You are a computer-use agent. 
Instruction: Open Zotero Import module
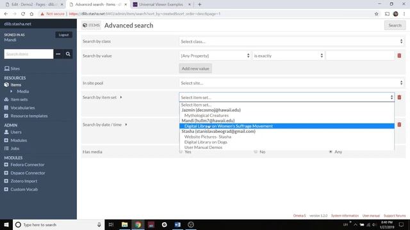20,181
